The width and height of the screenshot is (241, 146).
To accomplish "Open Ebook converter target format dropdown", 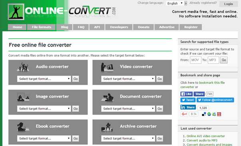I will coord(44,138).
